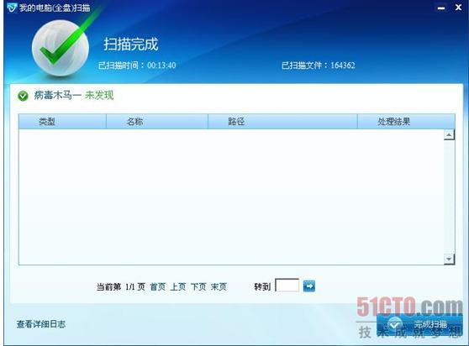Viewport: 469px width, 346px height.
Task: Click the shield logo in title bar
Action: [x=12, y=8]
